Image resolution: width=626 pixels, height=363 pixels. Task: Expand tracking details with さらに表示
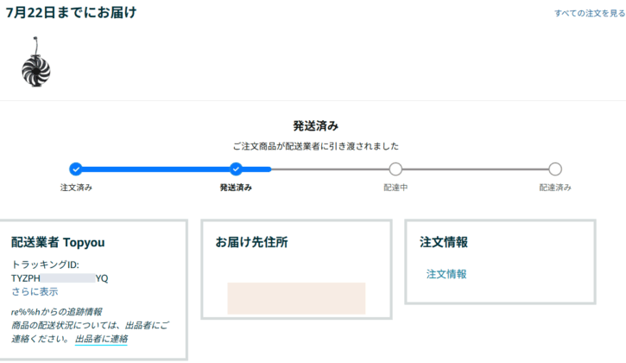pos(35,291)
